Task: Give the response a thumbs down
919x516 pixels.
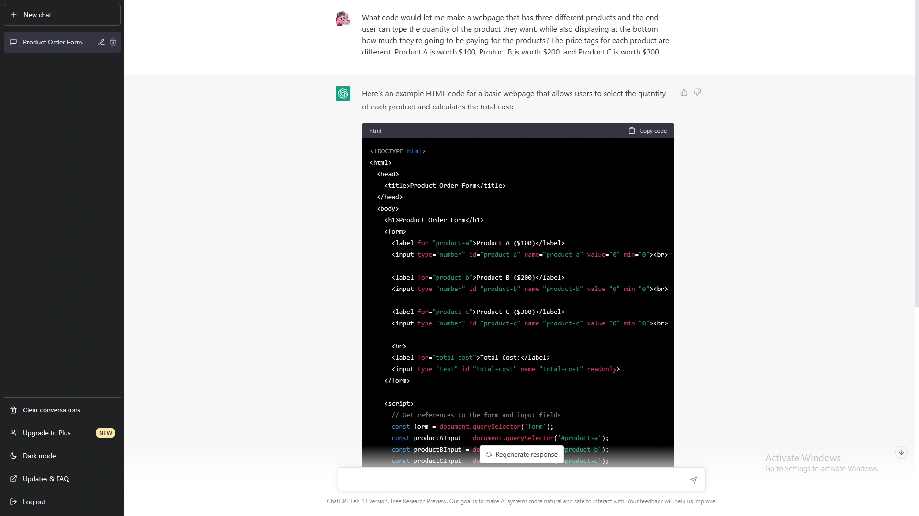Action: pos(697,92)
